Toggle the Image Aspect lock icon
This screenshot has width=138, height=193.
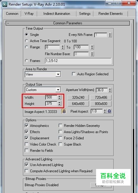(64, 111)
